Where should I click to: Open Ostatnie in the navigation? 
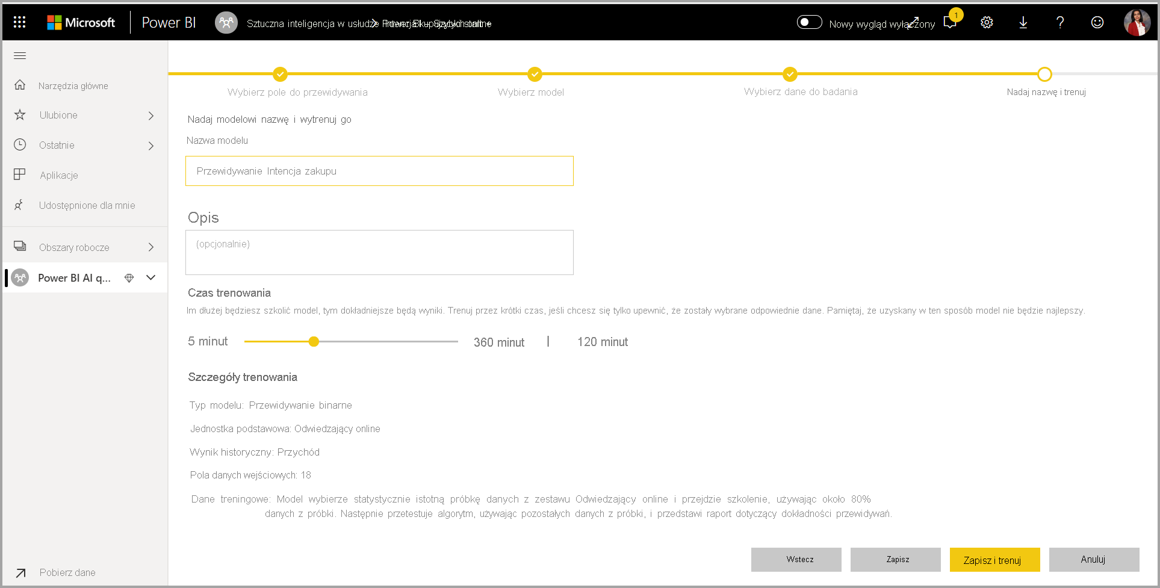coord(57,145)
